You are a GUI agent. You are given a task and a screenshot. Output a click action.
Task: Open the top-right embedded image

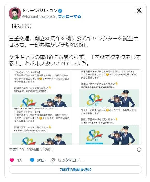109,88
